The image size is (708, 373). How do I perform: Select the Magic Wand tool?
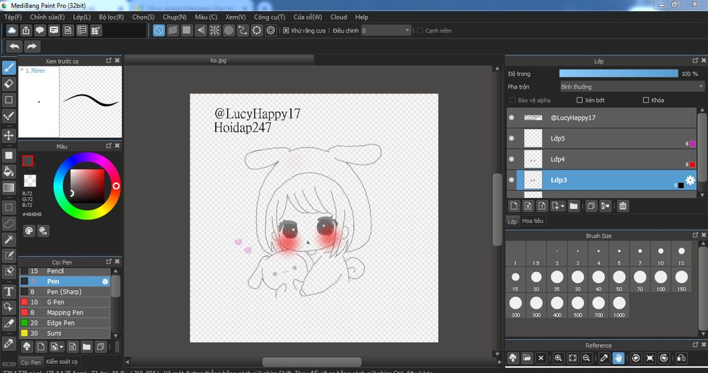pyautogui.click(x=8, y=239)
